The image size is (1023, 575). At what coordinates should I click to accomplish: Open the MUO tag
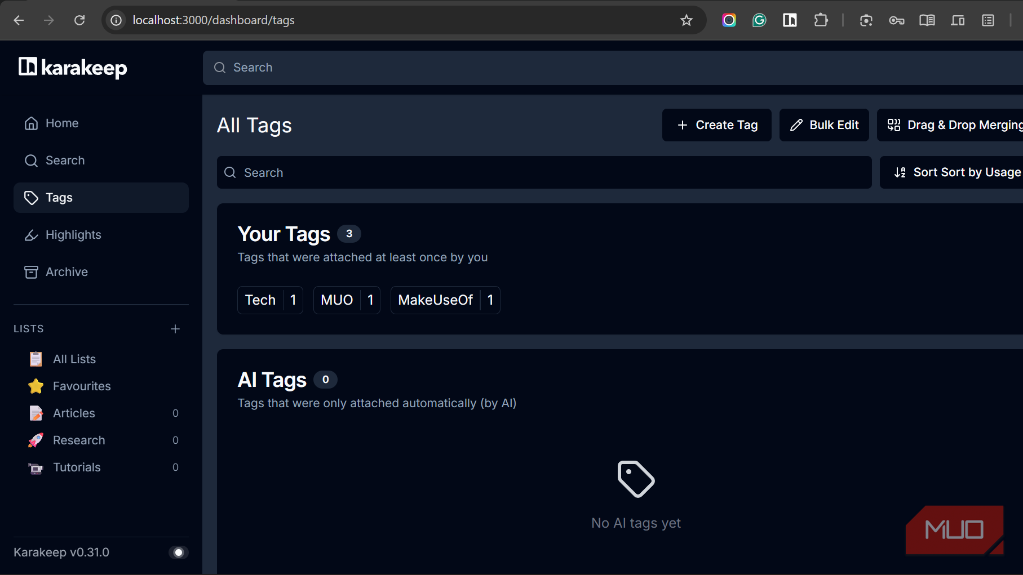pos(347,300)
